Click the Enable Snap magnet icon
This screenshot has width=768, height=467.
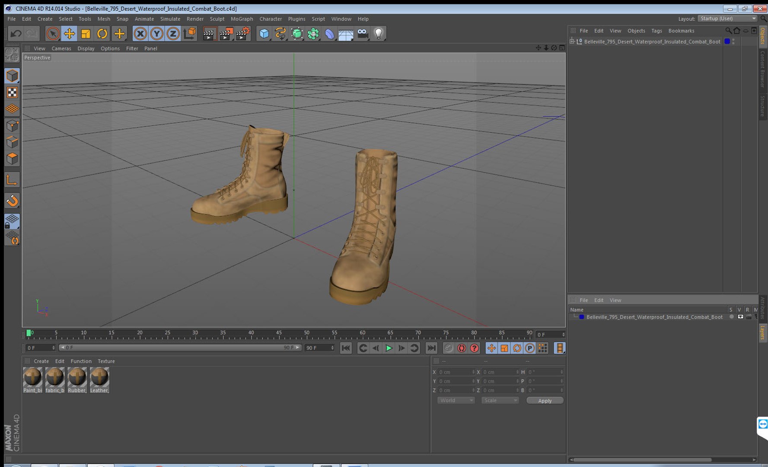coord(12,200)
